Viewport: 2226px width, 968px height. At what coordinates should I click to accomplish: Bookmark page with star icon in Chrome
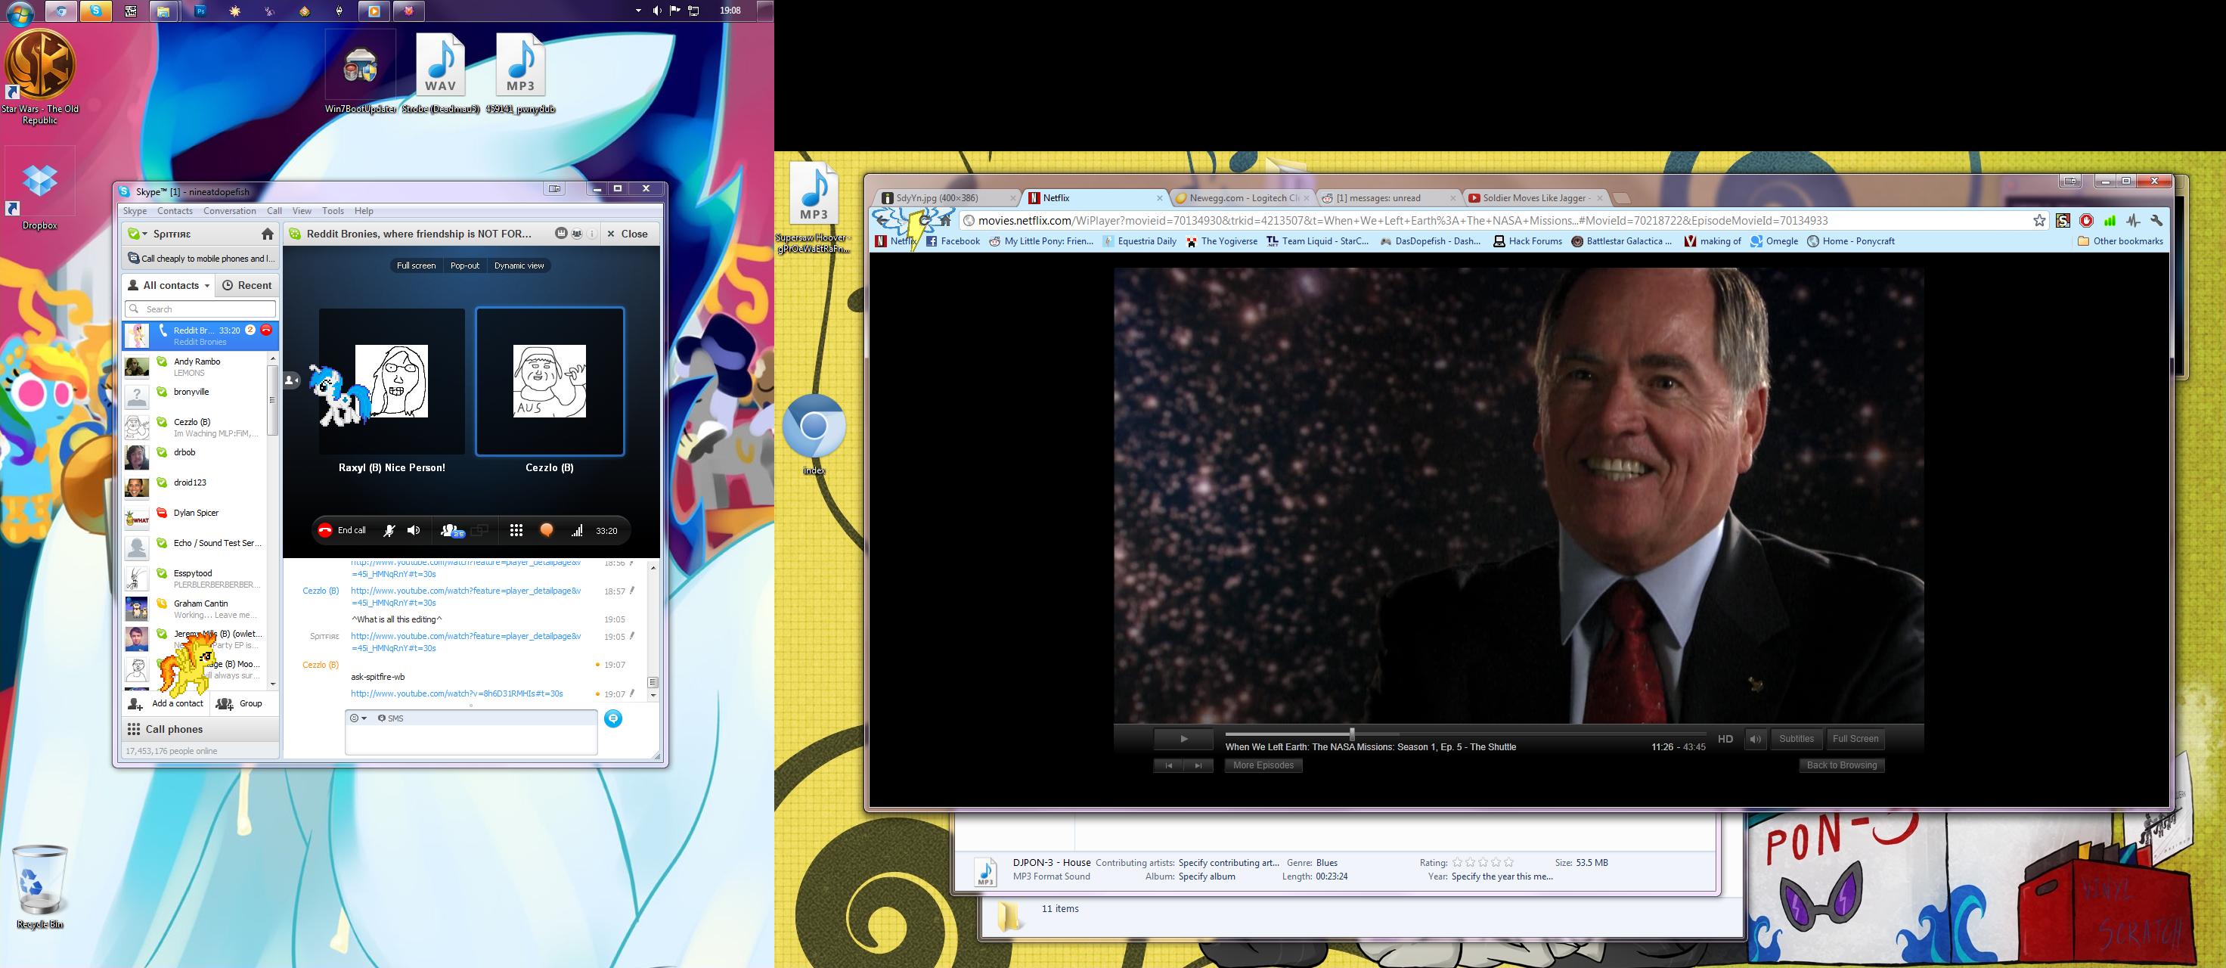[x=2039, y=220]
